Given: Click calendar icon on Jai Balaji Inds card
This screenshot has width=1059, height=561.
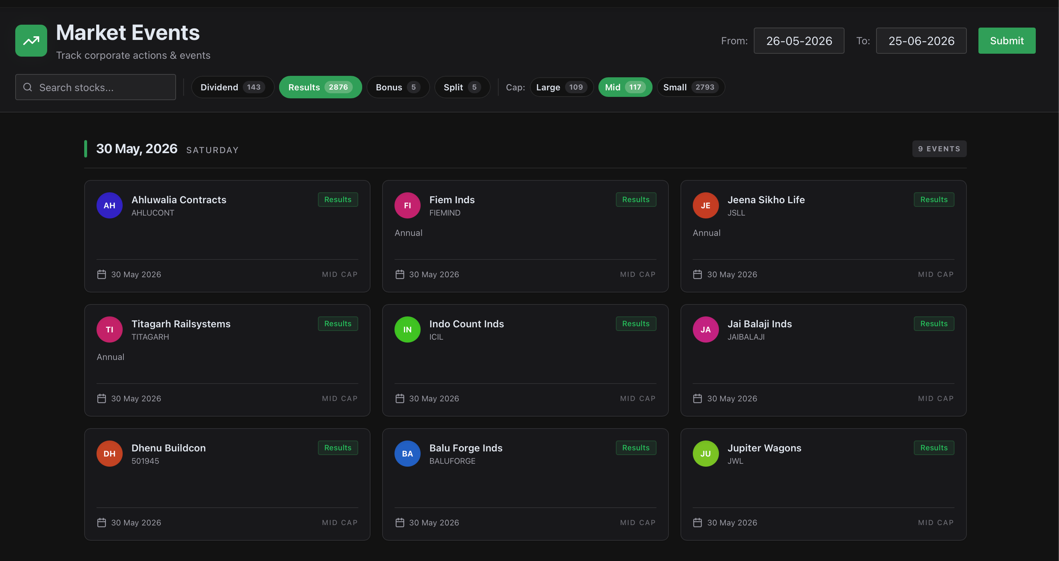Looking at the screenshot, I should 698,398.
